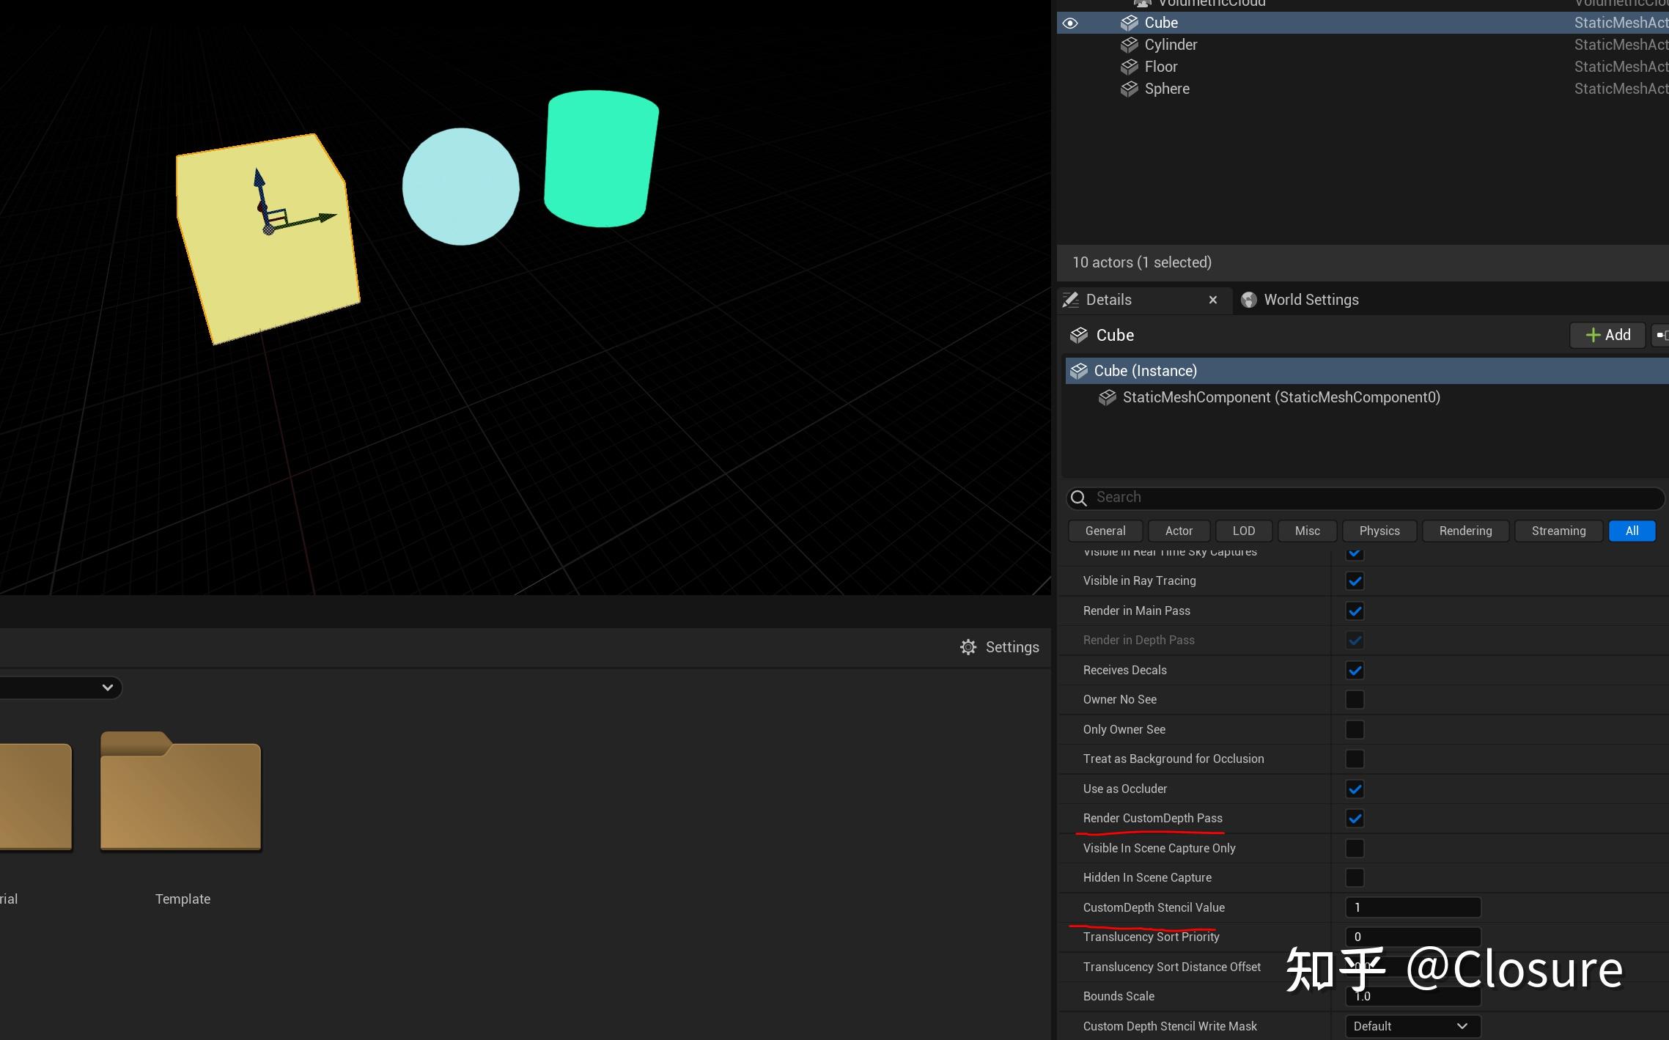The height and width of the screenshot is (1040, 1669).
Task: Click the Details search magnifier icon
Action: click(1079, 498)
